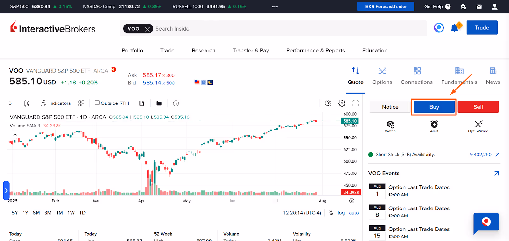Open the Education menu
Viewport: 509px width, 241px height.
tap(375, 50)
